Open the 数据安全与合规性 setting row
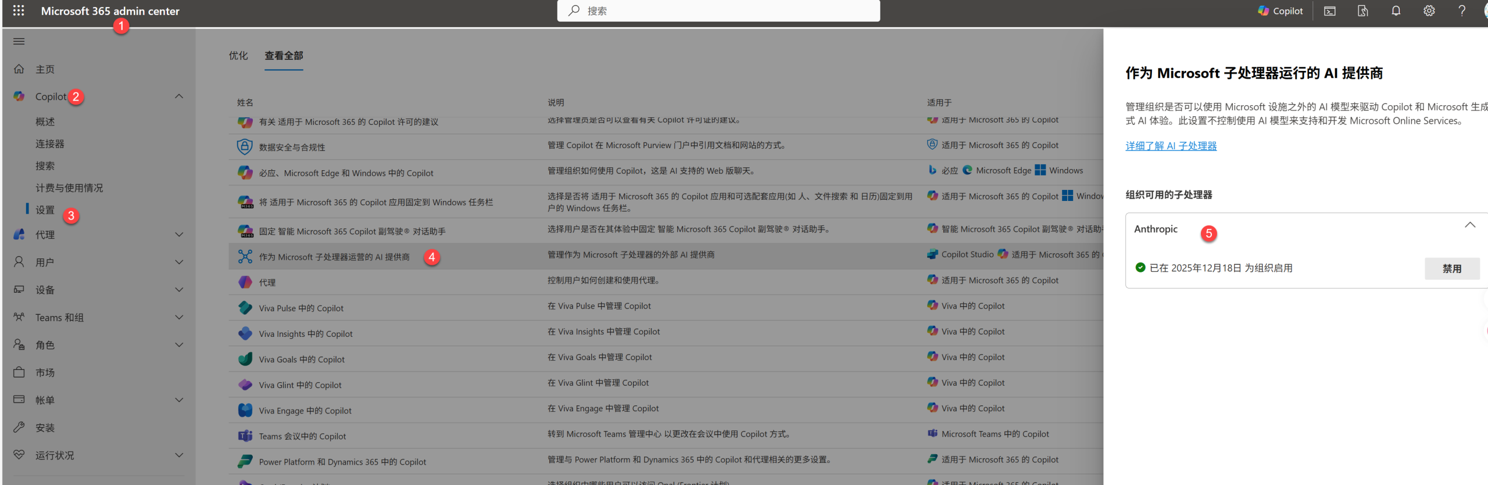Screen dimensions: 1488x485 (292, 148)
